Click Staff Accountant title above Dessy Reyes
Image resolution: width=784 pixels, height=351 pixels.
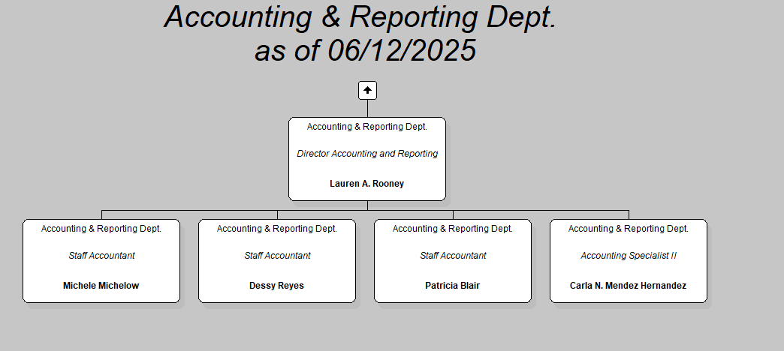(x=277, y=256)
